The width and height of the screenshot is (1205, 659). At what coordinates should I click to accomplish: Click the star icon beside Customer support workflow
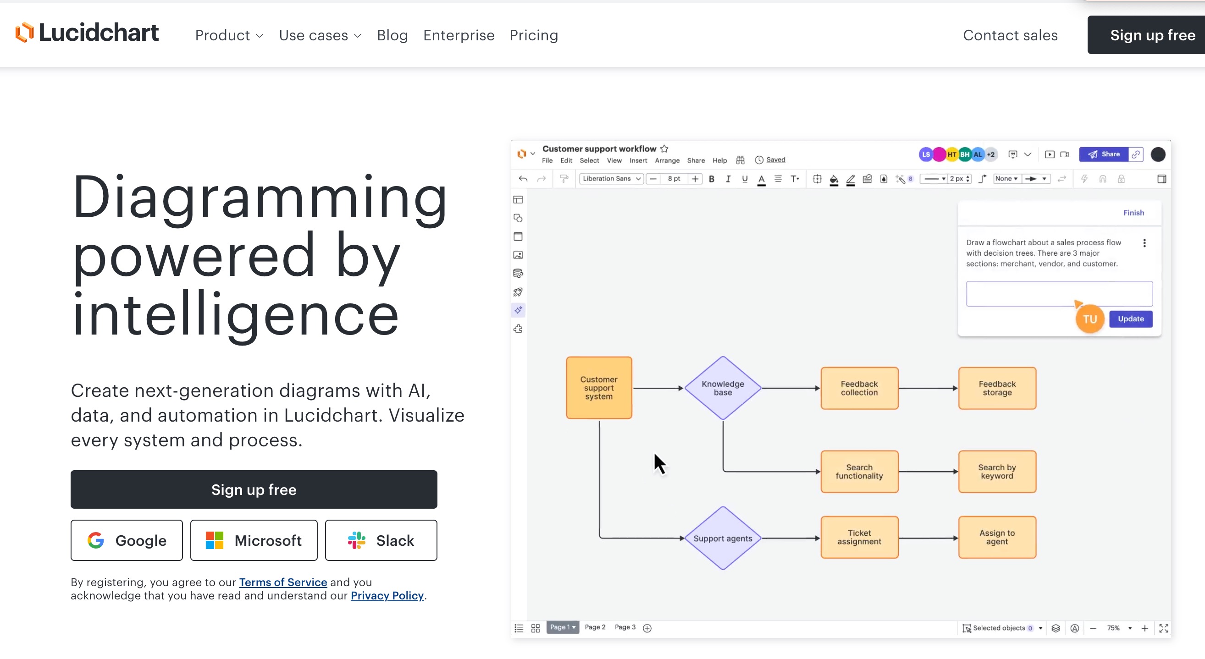click(x=664, y=148)
